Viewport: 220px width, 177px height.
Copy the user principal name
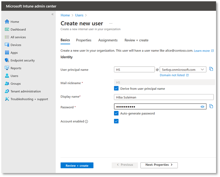click(x=211, y=69)
